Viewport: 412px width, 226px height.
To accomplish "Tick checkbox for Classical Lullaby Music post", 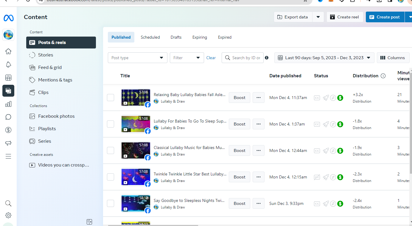I will point(111,150).
